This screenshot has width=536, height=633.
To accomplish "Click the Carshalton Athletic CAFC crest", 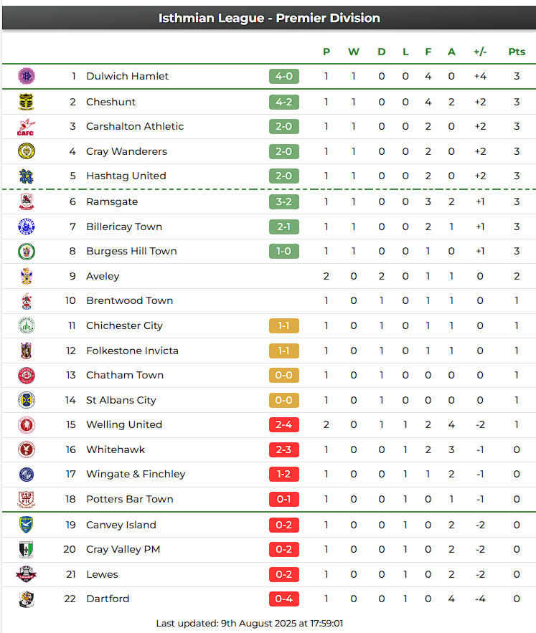I will click(27, 127).
